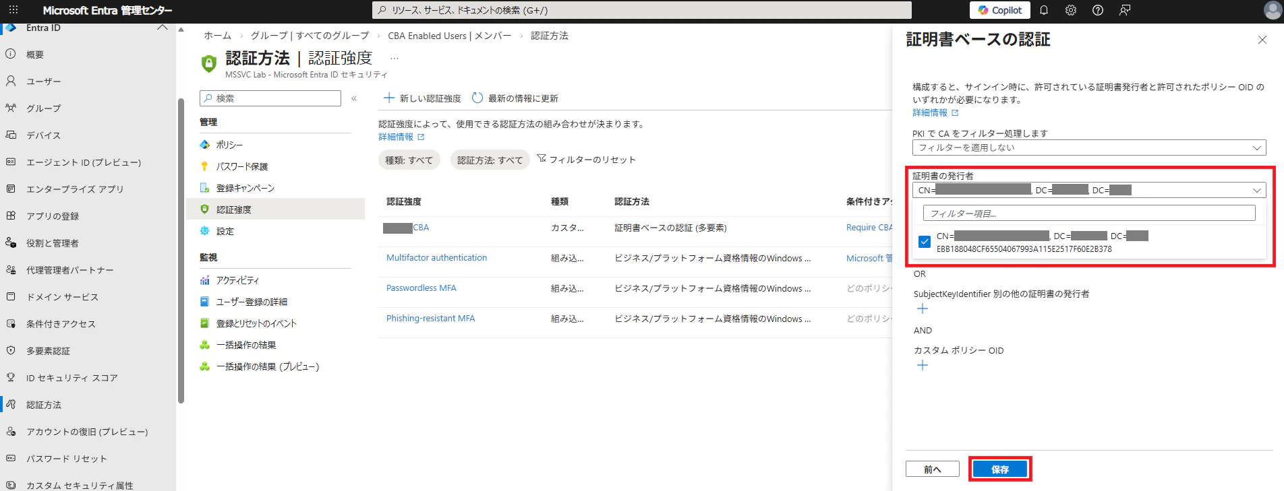Collapse the Entra ID section chevron

[x=162, y=28]
